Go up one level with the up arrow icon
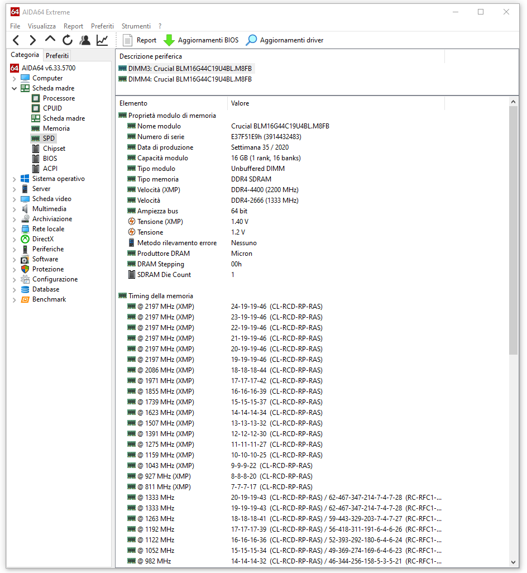The image size is (527, 573). click(50, 40)
